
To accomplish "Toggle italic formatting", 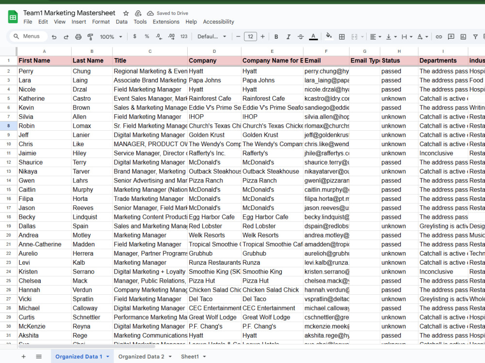I will pos(288,37).
